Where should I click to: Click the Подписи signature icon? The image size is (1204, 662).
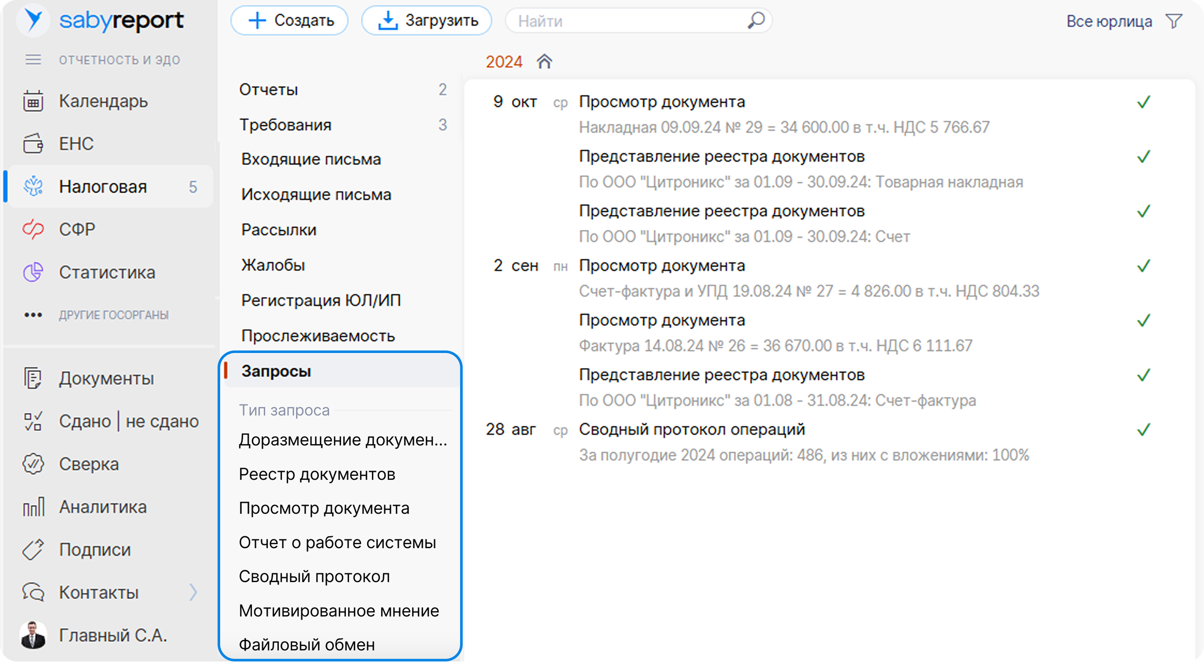(x=33, y=549)
